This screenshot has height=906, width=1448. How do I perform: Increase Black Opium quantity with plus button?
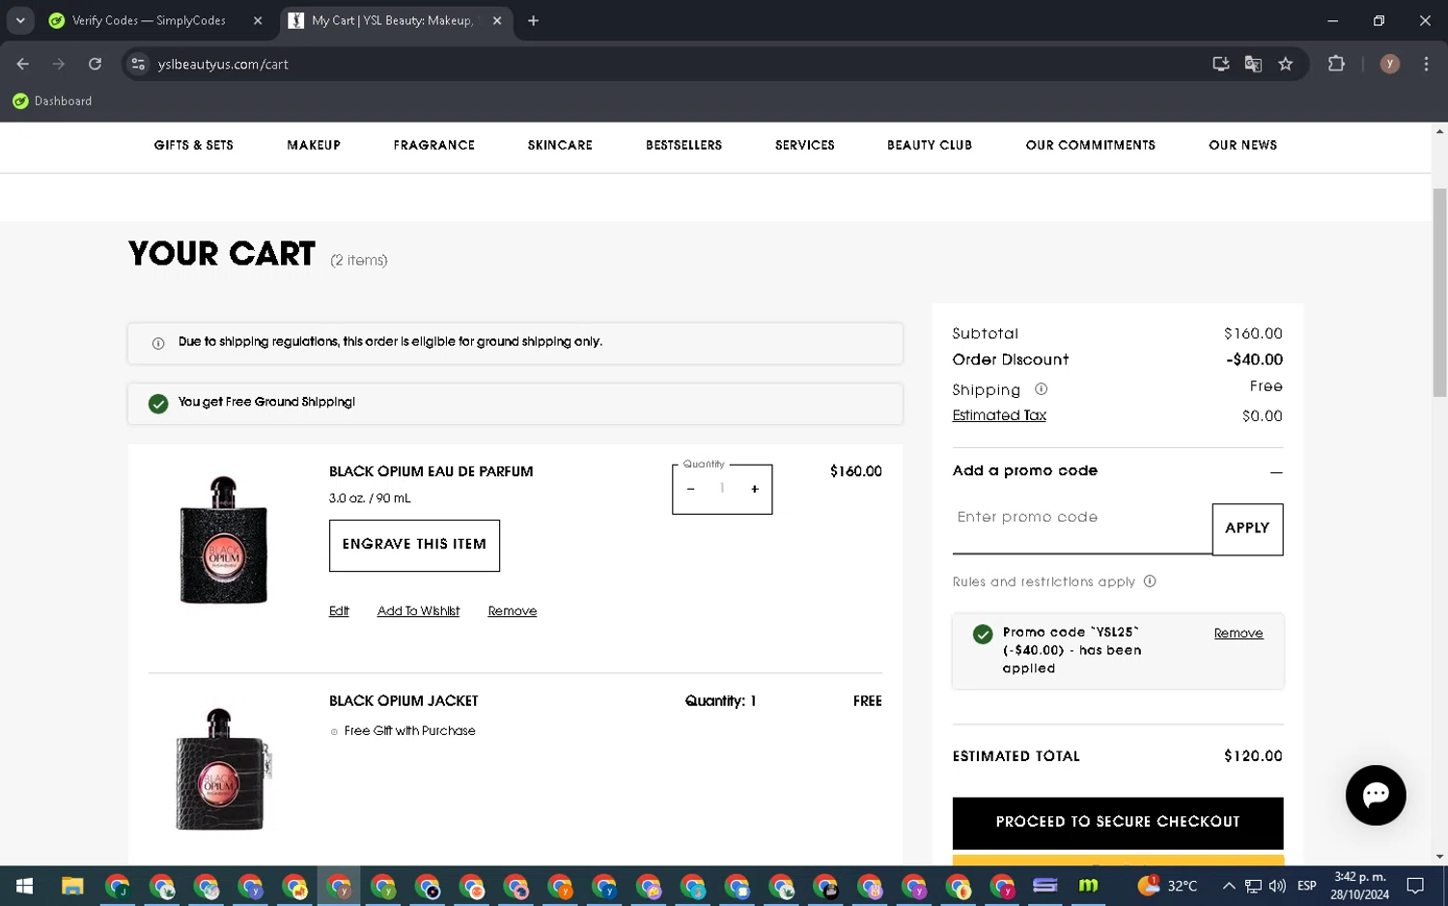[x=755, y=490]
